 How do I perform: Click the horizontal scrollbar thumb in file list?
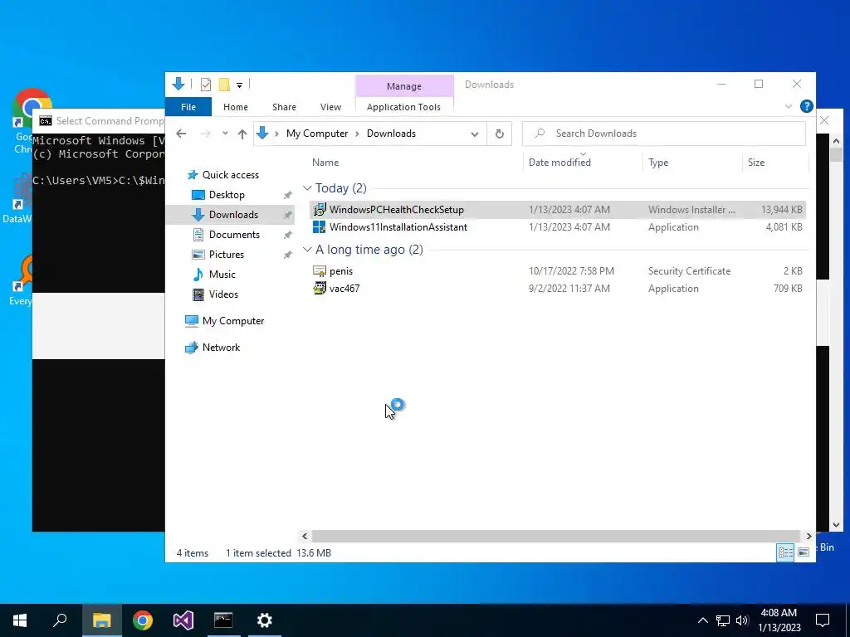pos(556,536)
